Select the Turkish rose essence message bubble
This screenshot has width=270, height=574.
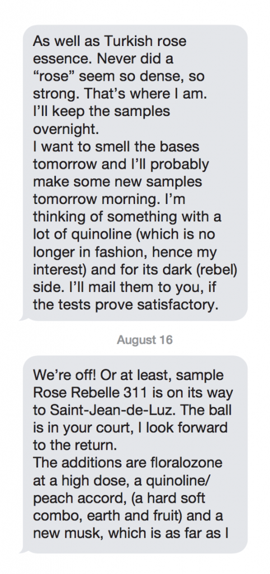pyautogui.click(x=135, y=173)
